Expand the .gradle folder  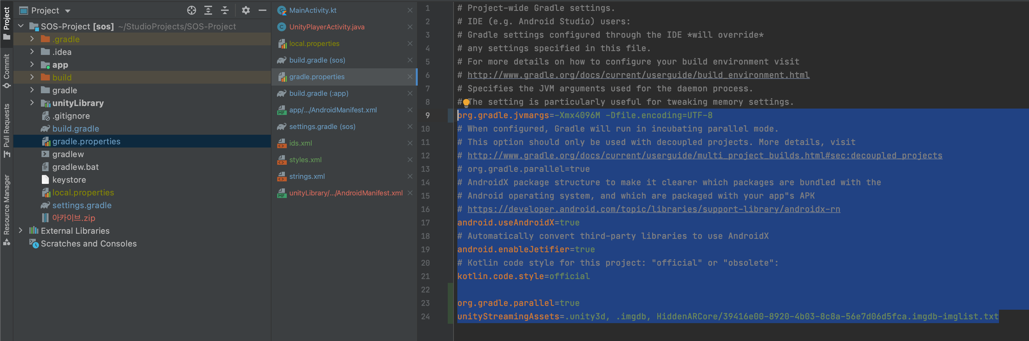pos(32,39)
